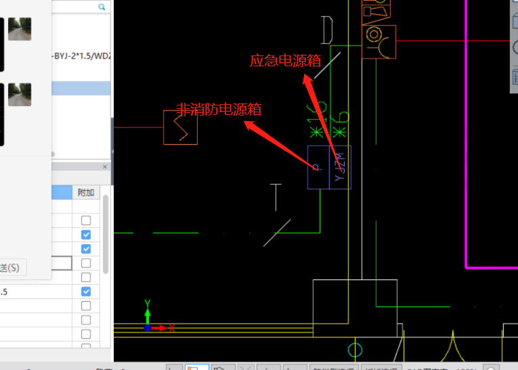The width and height of the screenshot is (518, 370).
Task: Open the lower road photo thumbnail
Action: (20, 95)
